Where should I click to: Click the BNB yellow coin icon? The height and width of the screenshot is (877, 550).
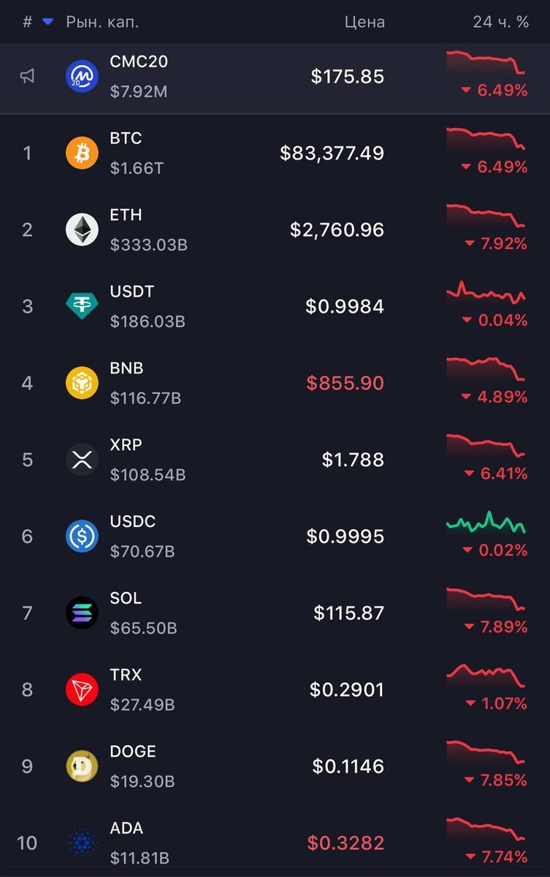click(x=82, y=383)
